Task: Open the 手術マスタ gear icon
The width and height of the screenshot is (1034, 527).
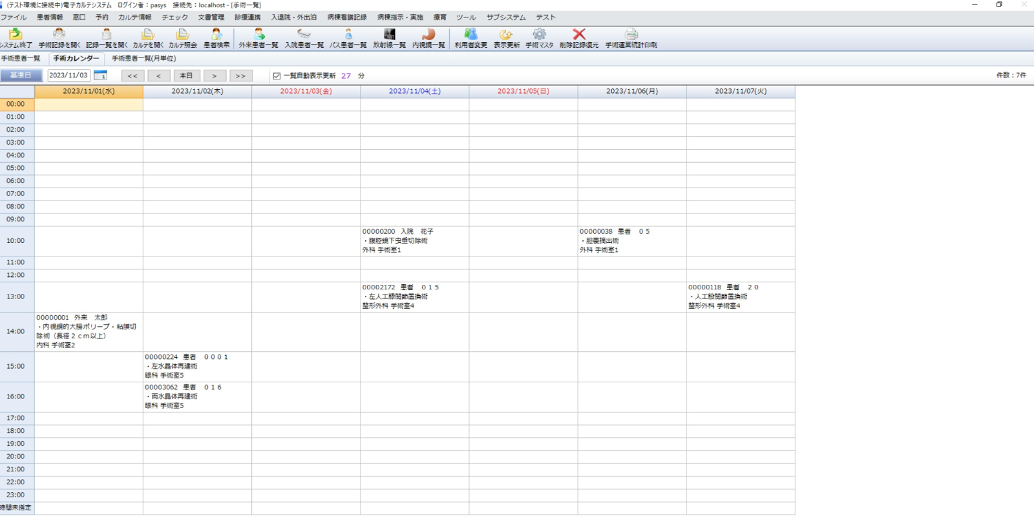Action: click(539, 35)
